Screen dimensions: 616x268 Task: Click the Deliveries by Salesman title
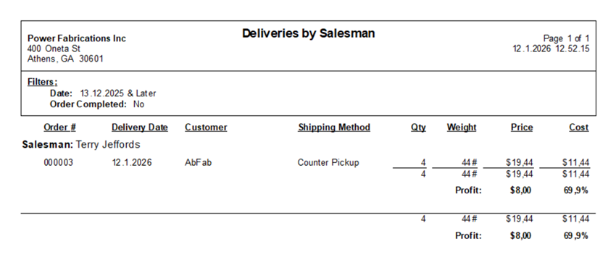309,33
